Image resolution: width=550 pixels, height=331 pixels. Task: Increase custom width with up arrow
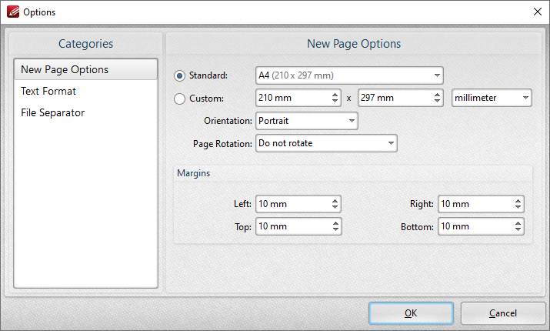click(335, 95)
